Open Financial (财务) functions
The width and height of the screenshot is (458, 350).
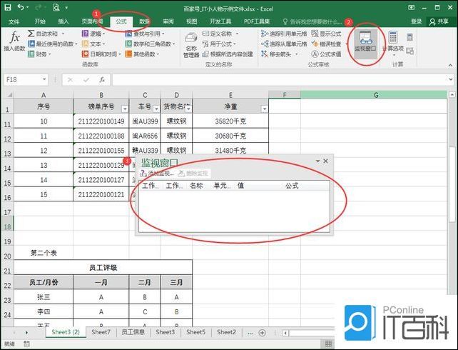pos(39,54)
